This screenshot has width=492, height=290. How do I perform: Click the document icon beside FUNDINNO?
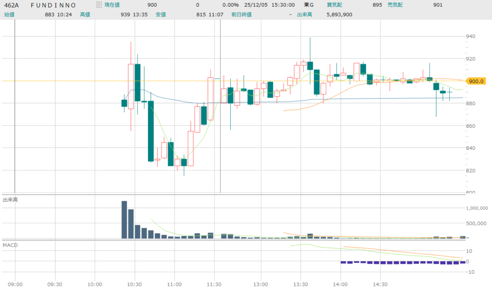(x=99, y=5)
